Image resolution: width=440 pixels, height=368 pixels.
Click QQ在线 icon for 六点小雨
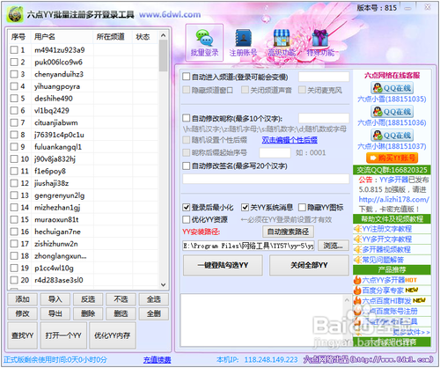click(x=392, y=112)
